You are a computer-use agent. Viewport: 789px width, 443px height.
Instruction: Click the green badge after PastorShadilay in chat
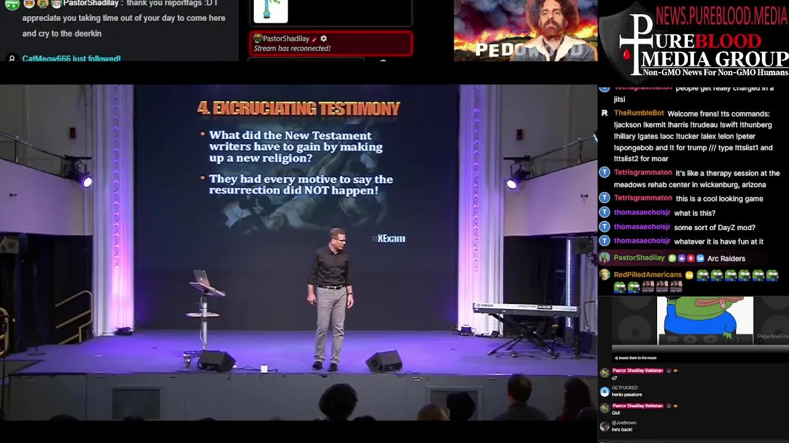(672, 258)
